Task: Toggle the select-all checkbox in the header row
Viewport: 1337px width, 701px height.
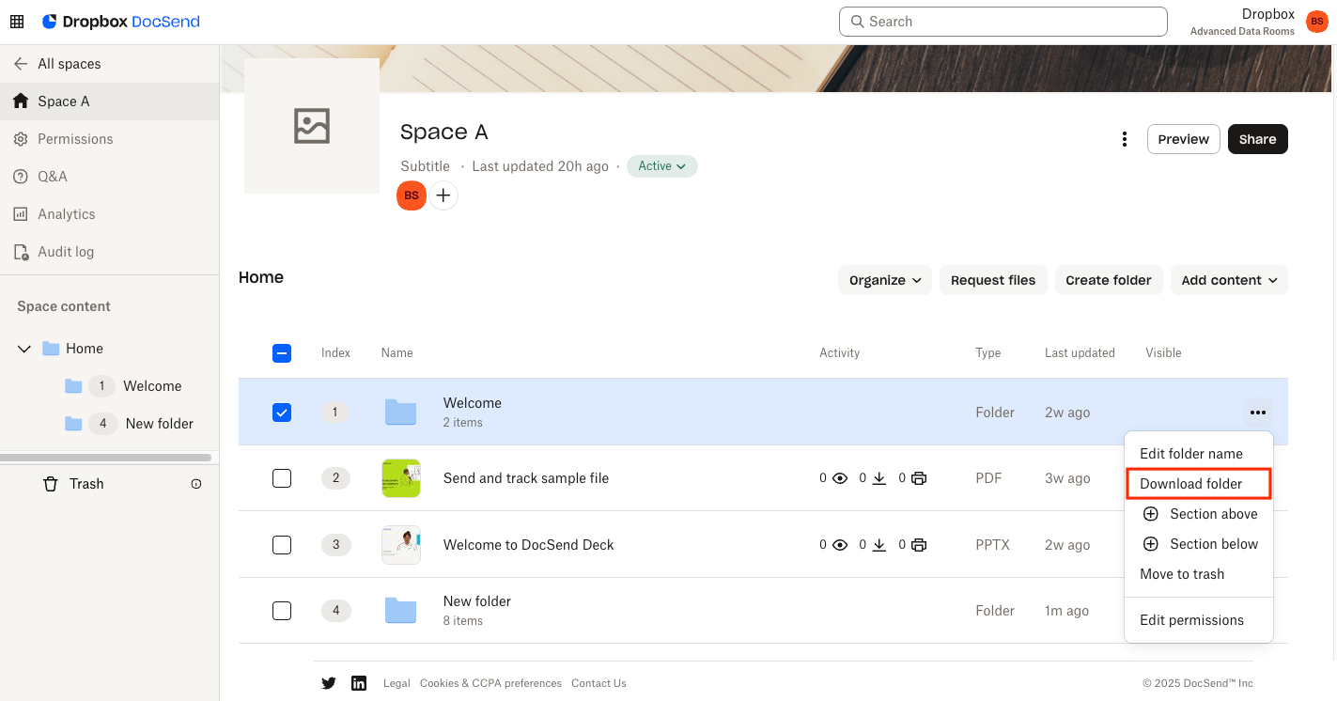Action: pyautogui.click(x=282, y=352)
